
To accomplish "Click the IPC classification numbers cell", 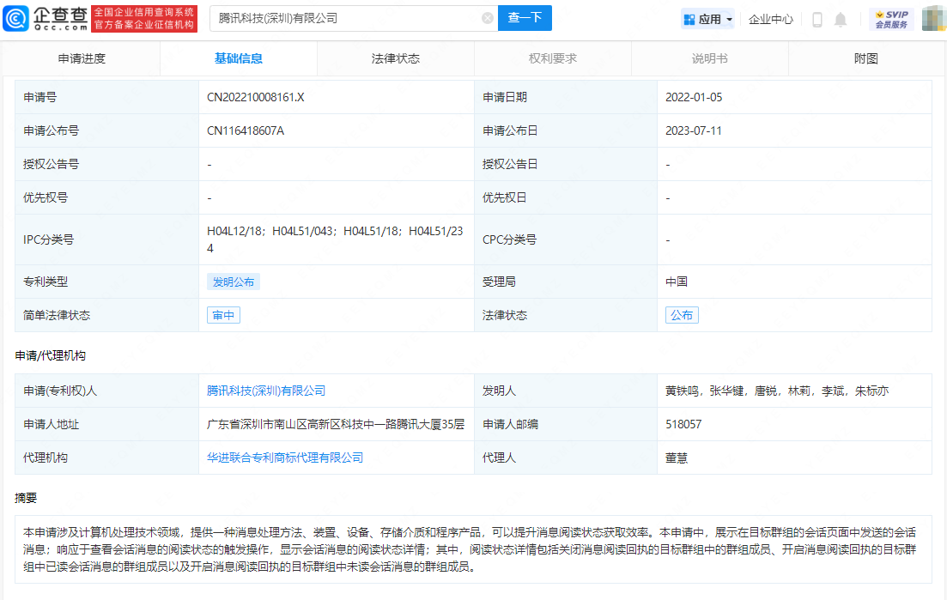I will [x=335, y=239].
